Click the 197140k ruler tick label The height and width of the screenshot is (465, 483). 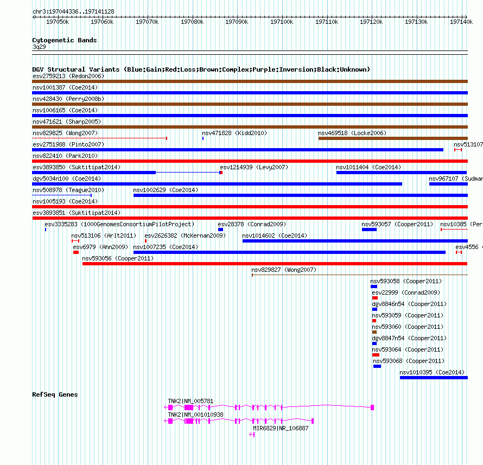(x=461, y=22)
